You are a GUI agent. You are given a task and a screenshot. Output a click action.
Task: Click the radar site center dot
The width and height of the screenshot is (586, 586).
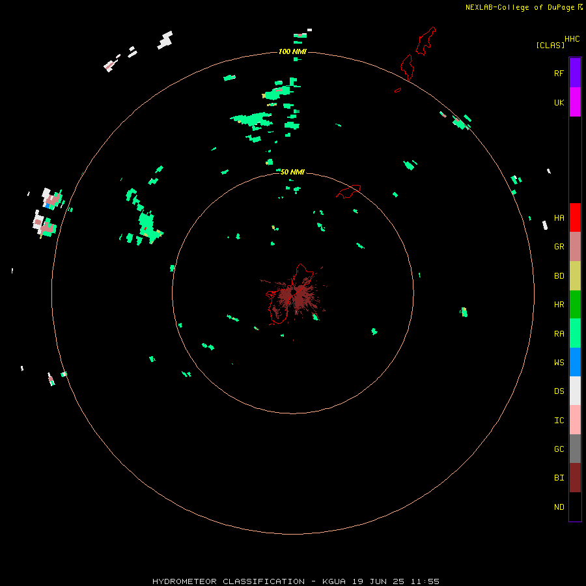point(294,292)
